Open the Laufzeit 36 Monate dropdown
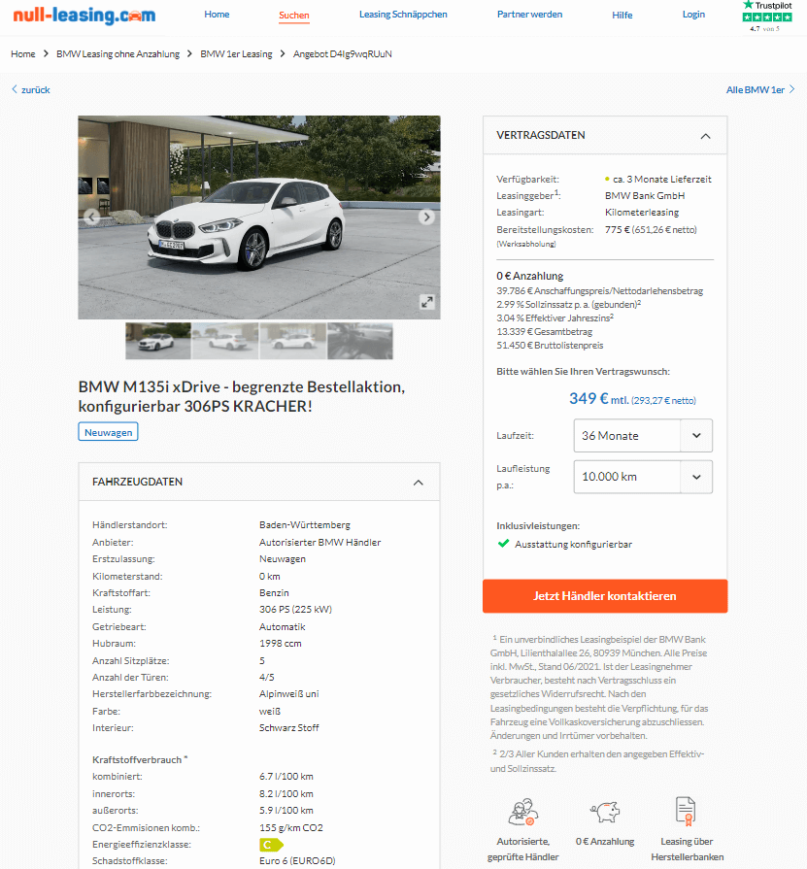807x869 pixels. (643, 436)
